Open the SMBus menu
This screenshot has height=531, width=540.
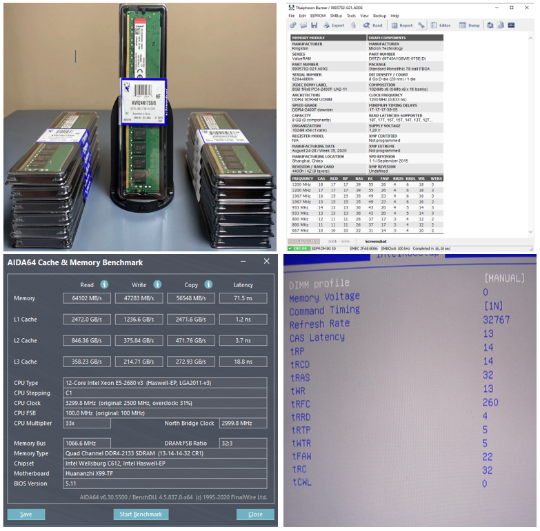(x=336, y=16)
